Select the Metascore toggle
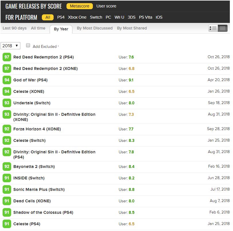 click(x=80, y=6)
